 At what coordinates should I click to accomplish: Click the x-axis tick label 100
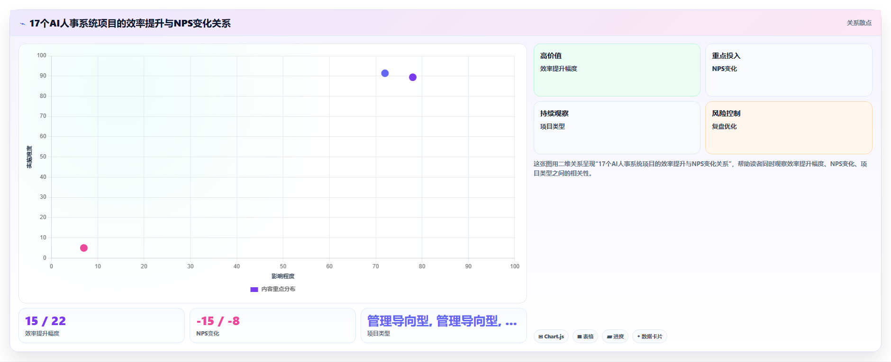[515, 266]
